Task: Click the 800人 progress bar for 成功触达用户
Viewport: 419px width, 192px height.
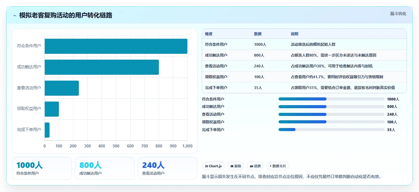Action: click(331, 107)
